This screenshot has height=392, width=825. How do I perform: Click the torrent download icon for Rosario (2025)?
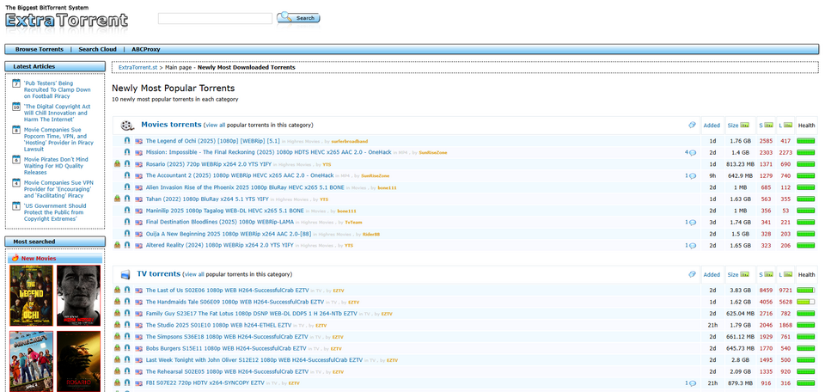(x=118, y=164)
